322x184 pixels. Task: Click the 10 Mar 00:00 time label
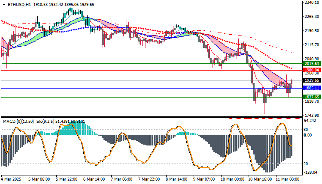(x=232, y=179)
